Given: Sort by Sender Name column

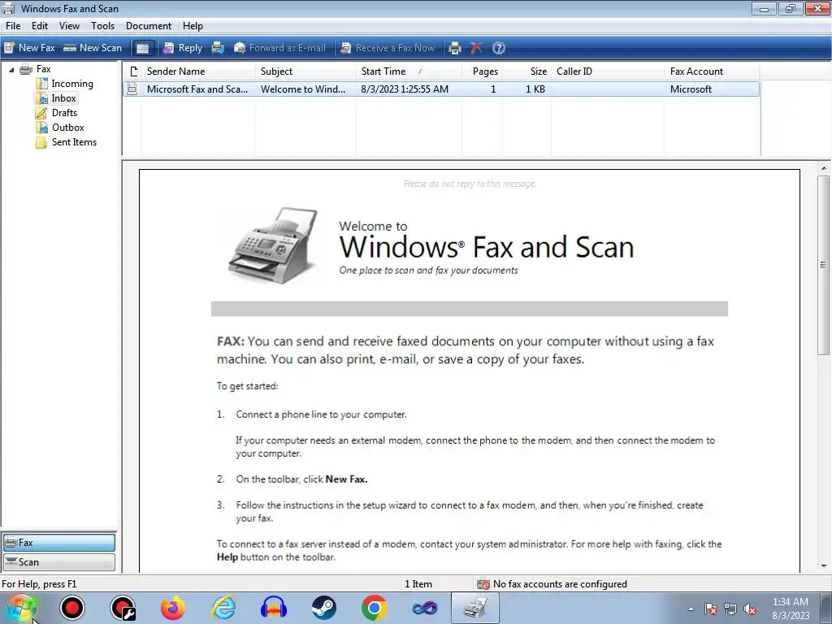Looking at the screenshot, I should 198,71.
